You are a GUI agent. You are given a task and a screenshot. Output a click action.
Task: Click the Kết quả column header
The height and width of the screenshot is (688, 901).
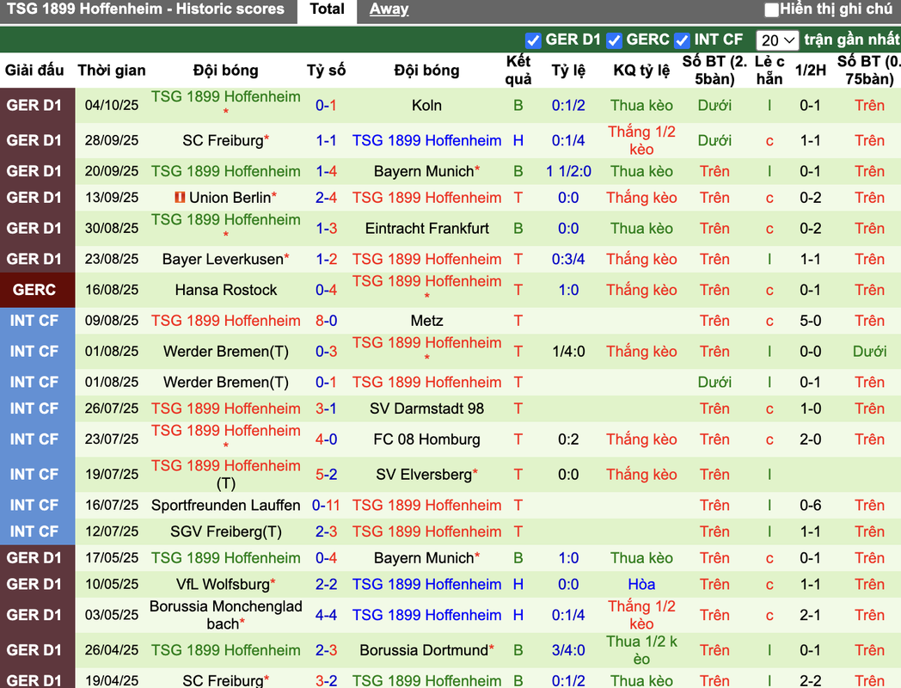518,71
